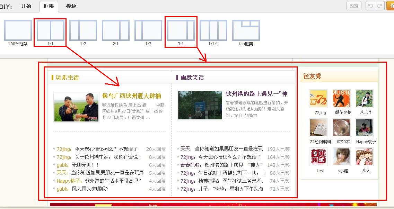394x209 pixels.
Task: Click the redo arrow button
Action: tap(380, 6)
